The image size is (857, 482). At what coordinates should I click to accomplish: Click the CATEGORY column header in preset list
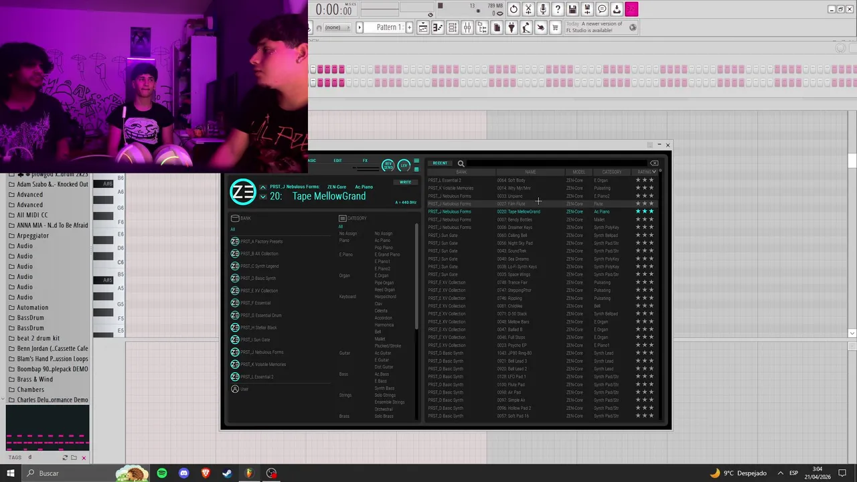[611, 172]
